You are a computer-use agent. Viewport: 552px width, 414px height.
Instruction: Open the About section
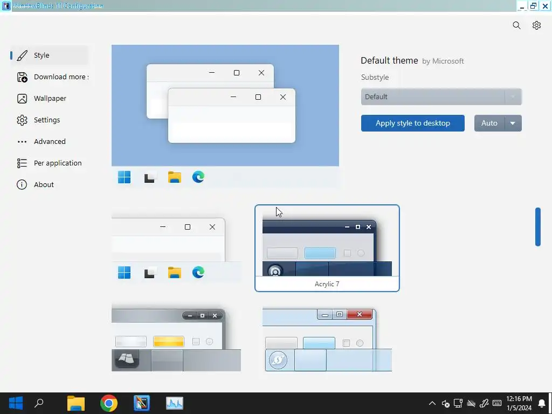coord(49,185)
